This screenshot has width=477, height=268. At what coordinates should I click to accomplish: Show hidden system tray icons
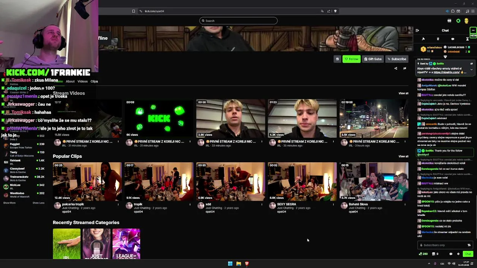click(429, 264)
